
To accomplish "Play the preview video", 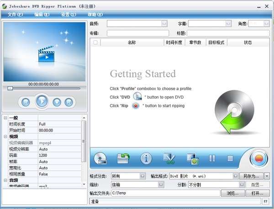I will (42, 101).
